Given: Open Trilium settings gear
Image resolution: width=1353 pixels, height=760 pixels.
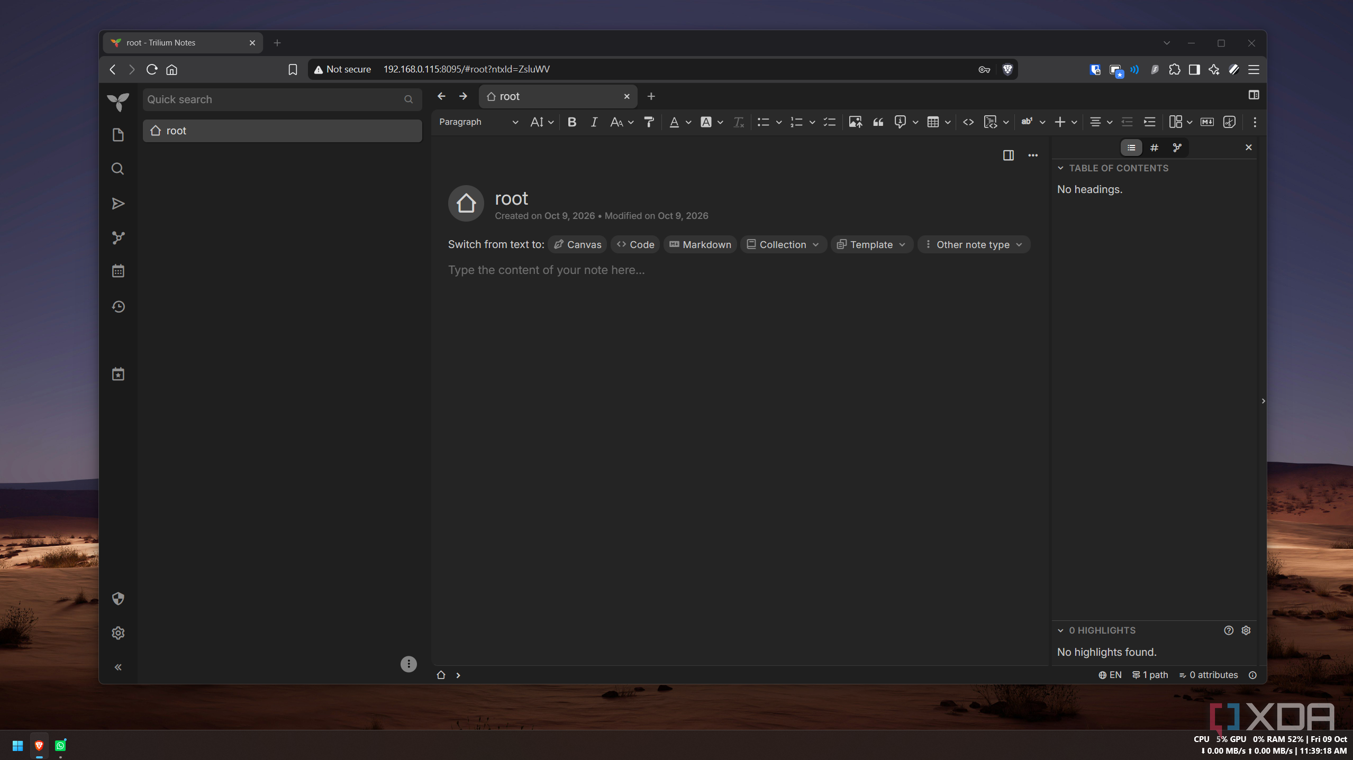Looking at the screenshot, I should click(x=118, y=633).
